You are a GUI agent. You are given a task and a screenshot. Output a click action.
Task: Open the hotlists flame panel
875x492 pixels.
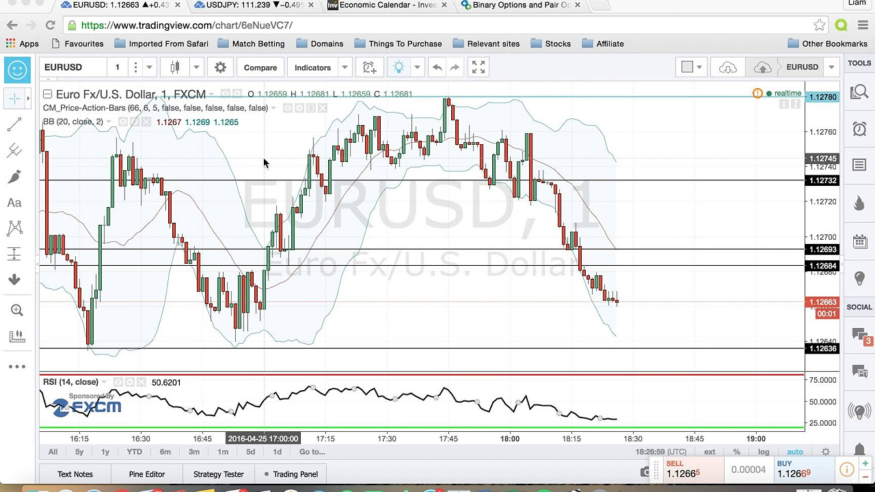(x=859, y=204)
